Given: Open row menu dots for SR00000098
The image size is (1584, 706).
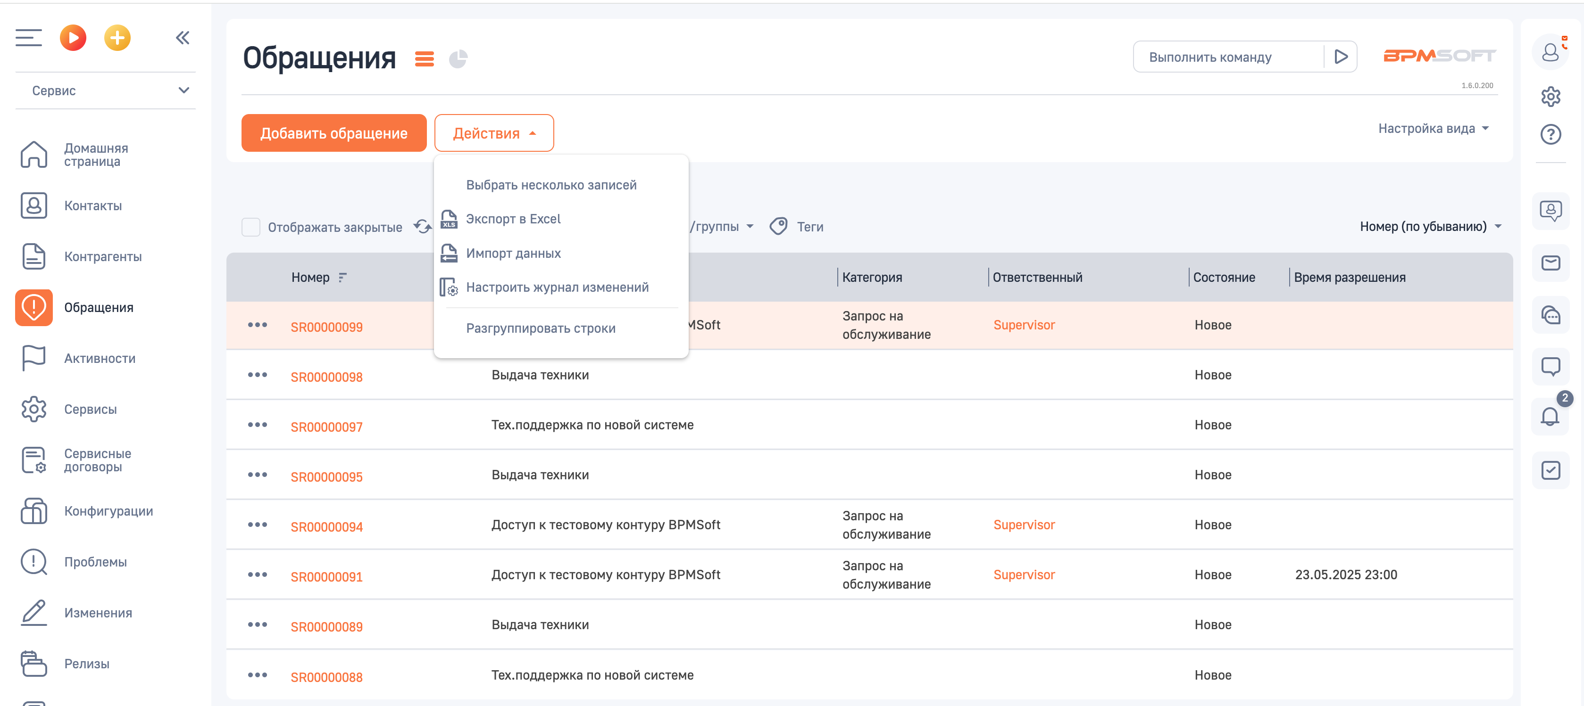Looking at the screenshot, I should pyautogui.click(x=257, y=375).
